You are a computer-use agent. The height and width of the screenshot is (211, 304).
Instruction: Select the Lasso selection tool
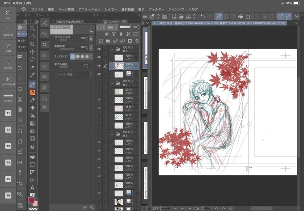click(x=32, y=59)
